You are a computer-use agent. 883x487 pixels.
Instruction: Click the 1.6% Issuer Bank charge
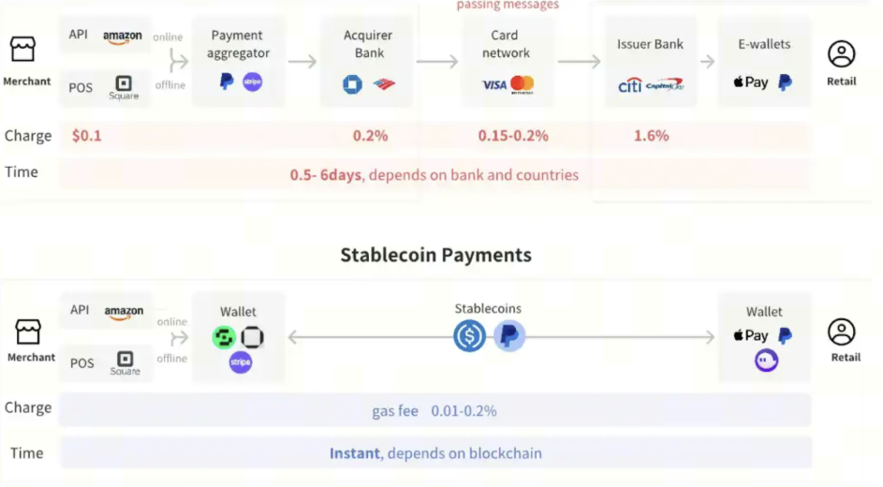coord(651,136)
